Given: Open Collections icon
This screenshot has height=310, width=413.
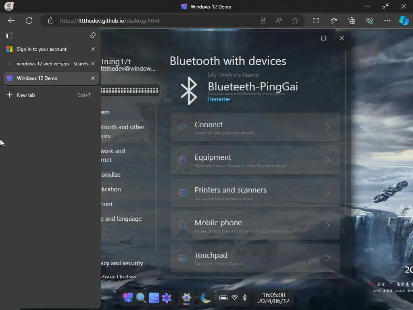Looking at the screenshot, I should pos(352,21).
